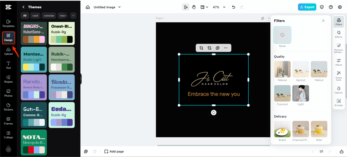Apply the Light filter
Image resolution: width=347 pixels, height=157 pixels.
tap(301, 93)
